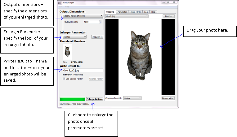Click the cat image in cropping view

point(140,55)
